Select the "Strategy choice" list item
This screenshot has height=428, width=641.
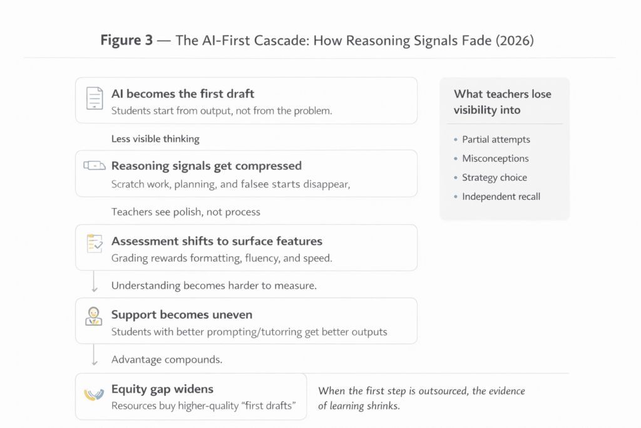click(495, 177)
